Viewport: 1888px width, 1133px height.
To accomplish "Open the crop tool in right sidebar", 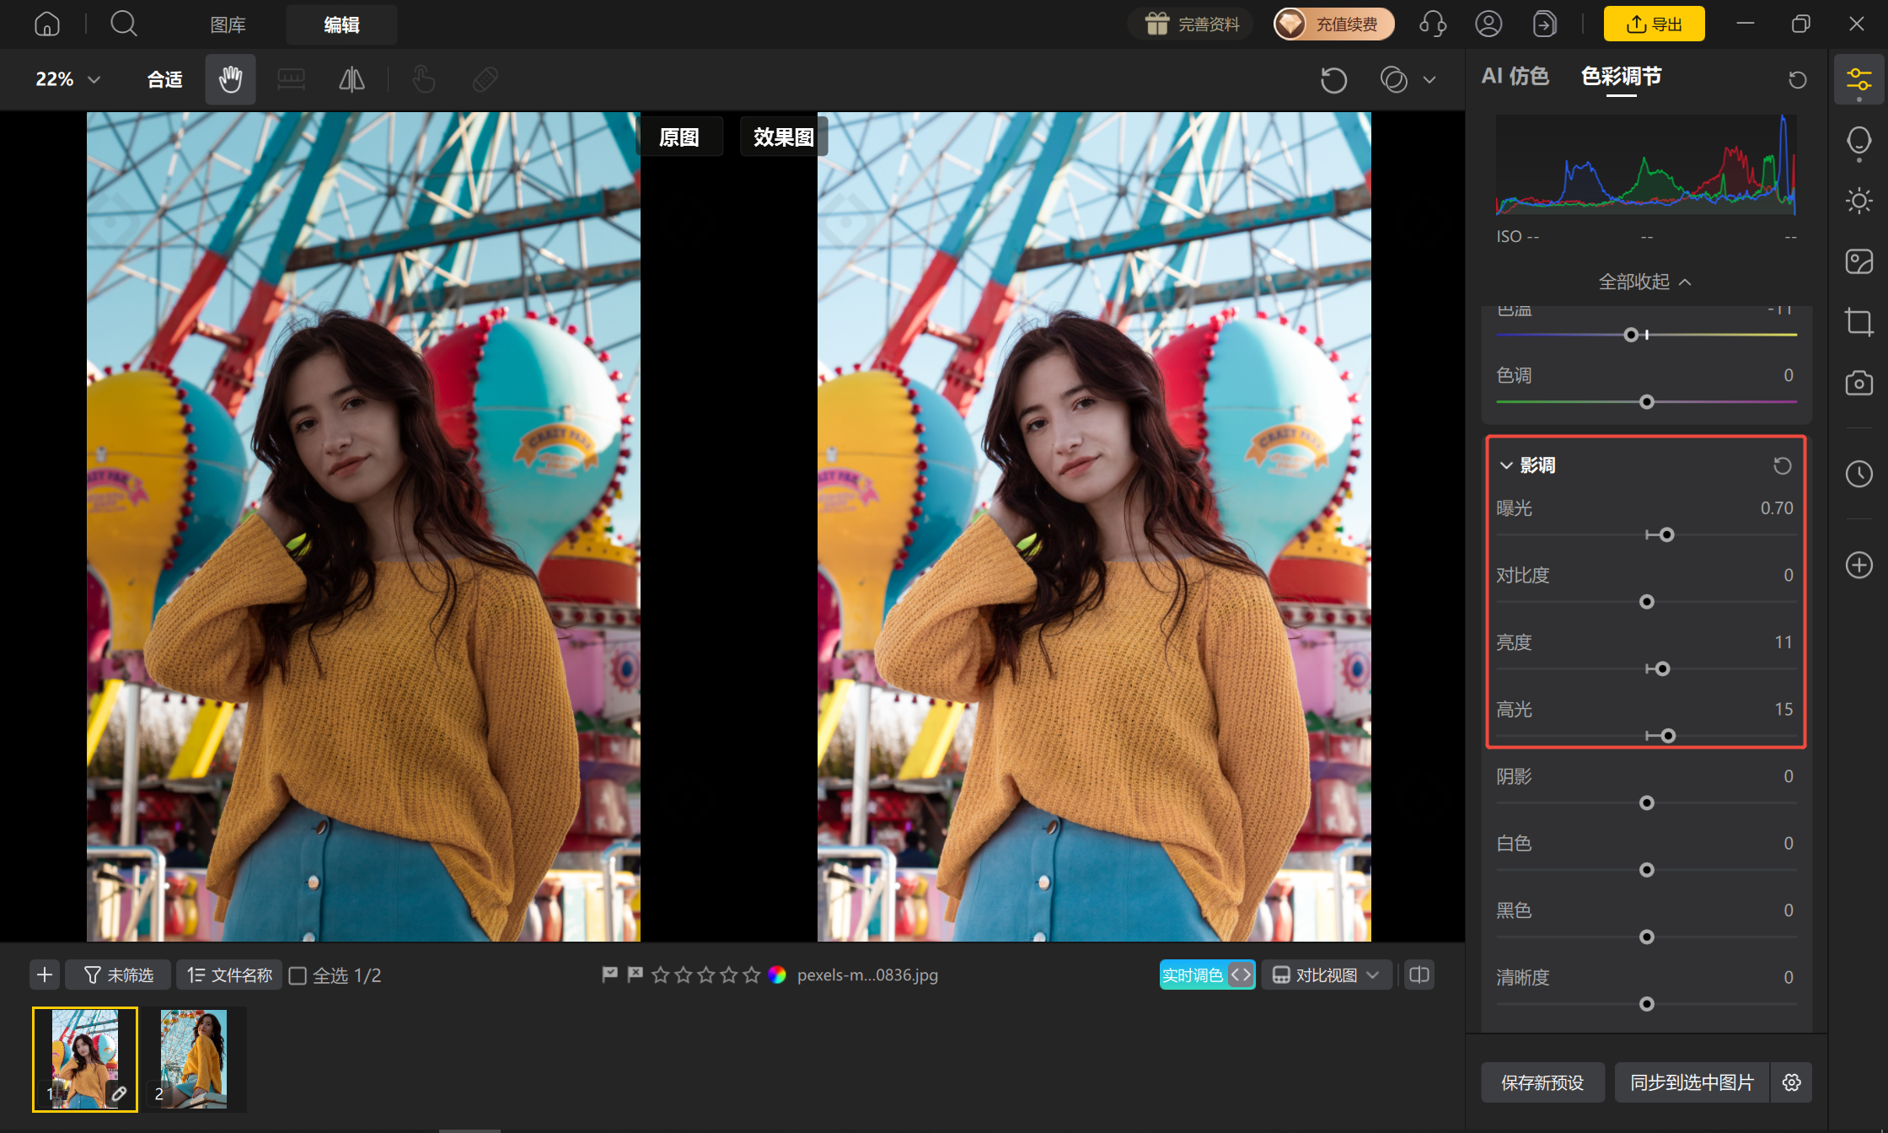I will pyautogui.click(x=1858, y=322).
